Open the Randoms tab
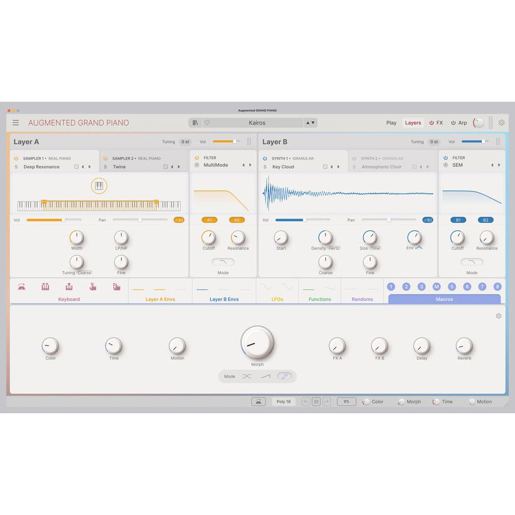515x515 pixels. [362, 299]
